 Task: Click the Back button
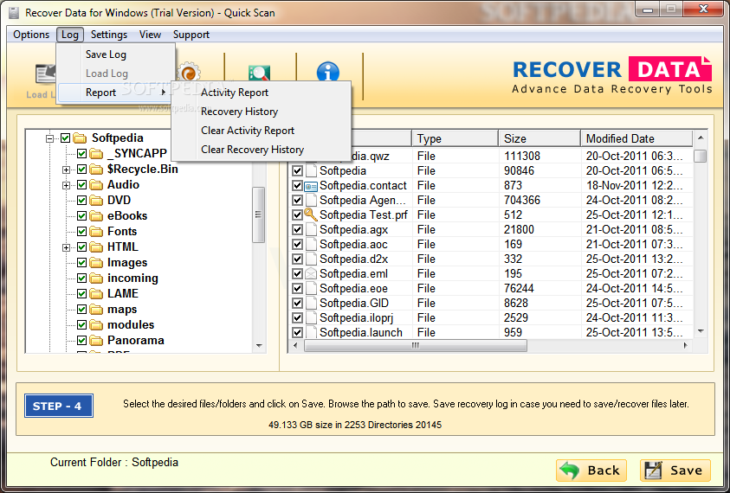(x=591, y=471)
